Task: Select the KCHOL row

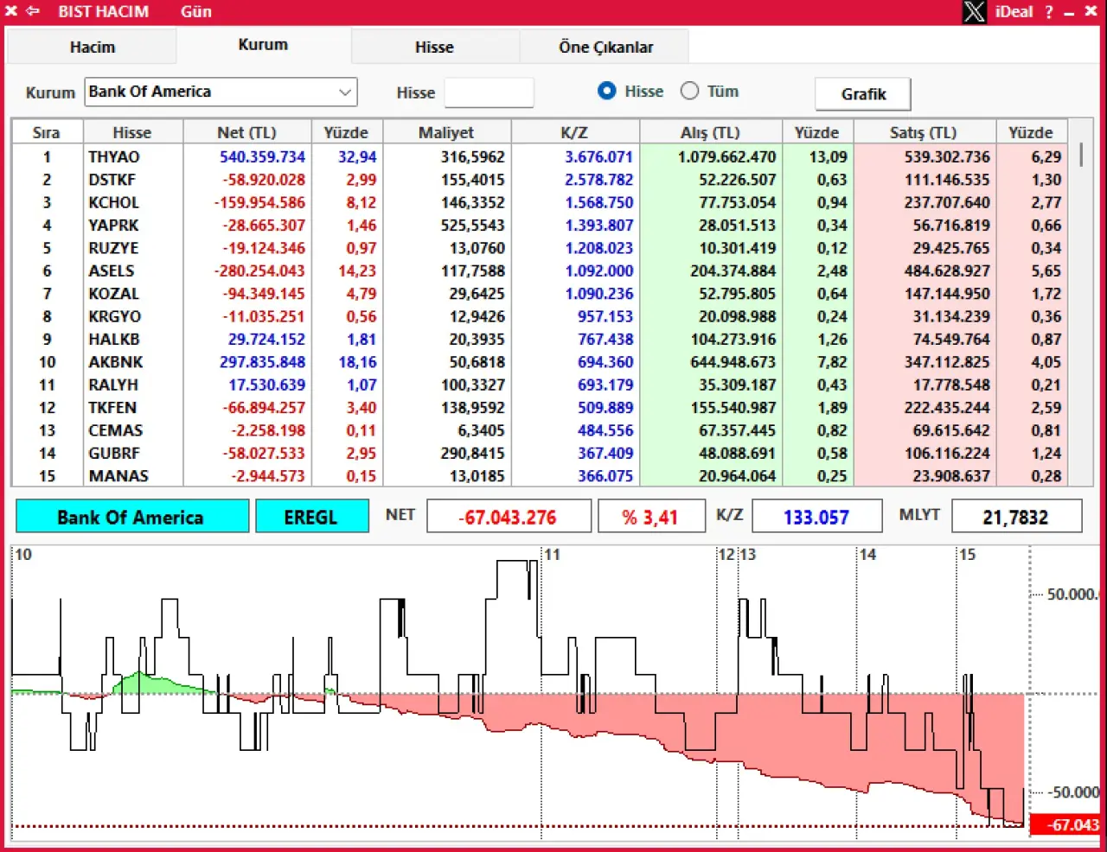Action: coord(540,202)
